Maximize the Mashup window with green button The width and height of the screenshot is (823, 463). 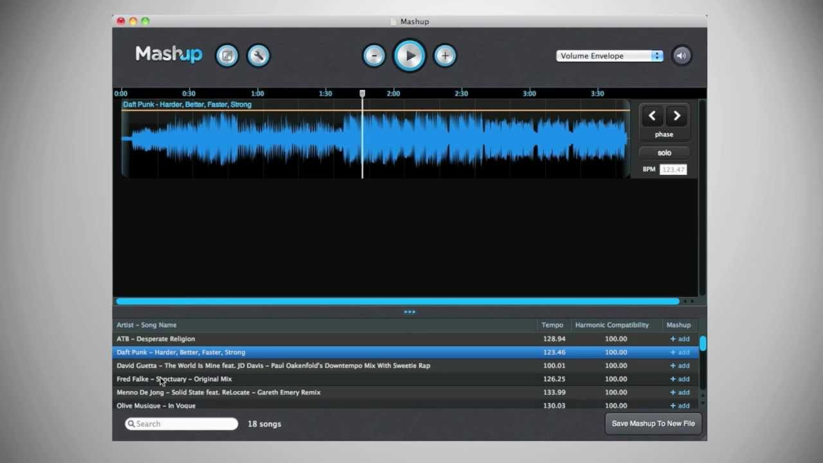(145, 21)
